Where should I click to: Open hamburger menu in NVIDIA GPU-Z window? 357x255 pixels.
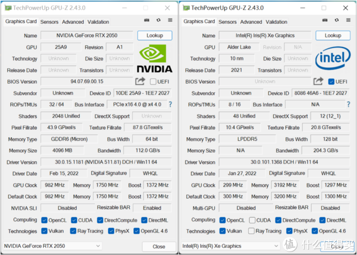click(x=170, y=20)
